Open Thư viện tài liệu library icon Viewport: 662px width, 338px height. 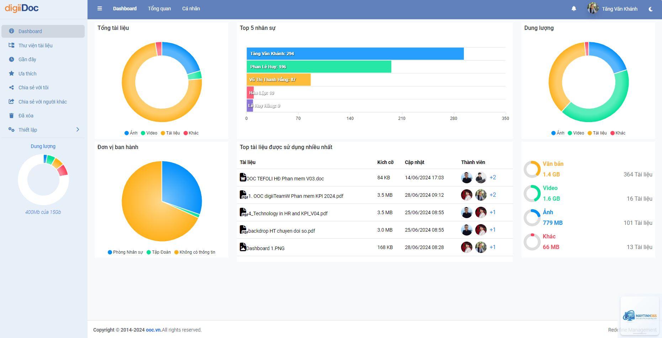(x=11, y=45)
